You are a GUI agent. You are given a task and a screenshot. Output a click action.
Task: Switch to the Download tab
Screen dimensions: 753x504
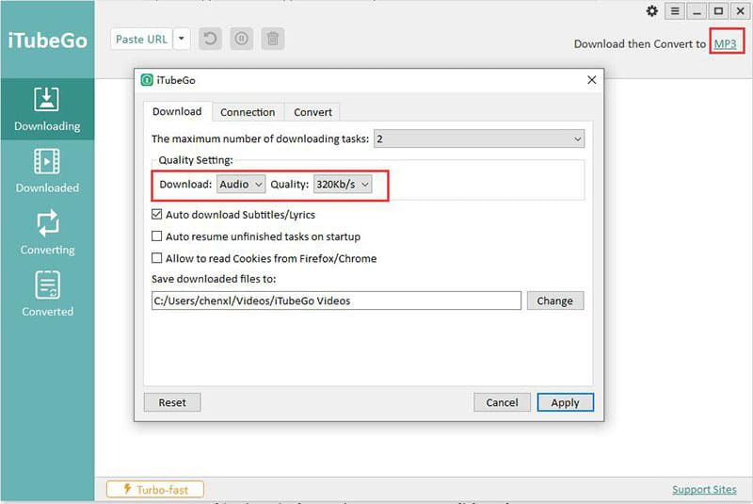coord(177,111)
